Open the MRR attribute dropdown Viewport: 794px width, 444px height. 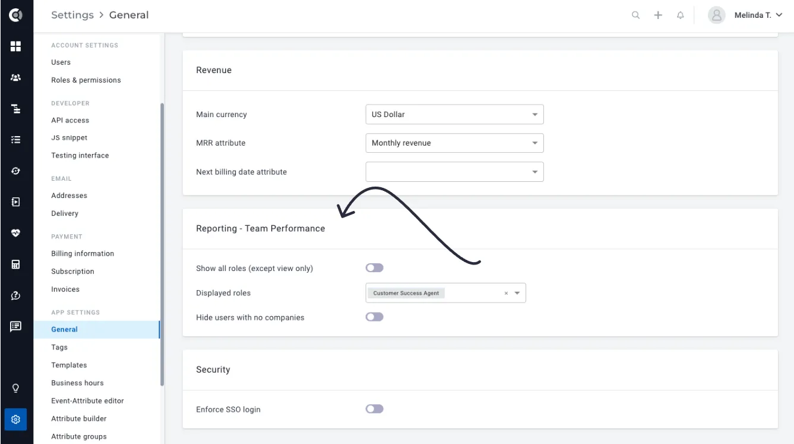point(454,143)
